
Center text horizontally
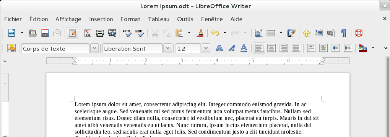point(271,49)
